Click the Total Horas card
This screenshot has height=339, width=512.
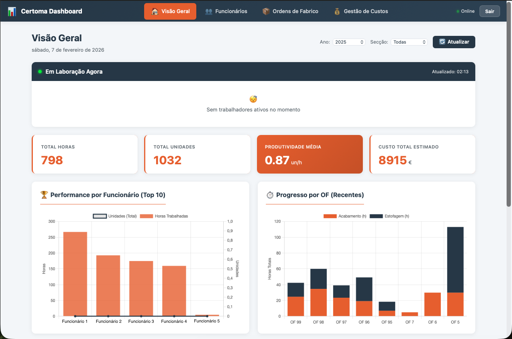click(x=85, y=154)
